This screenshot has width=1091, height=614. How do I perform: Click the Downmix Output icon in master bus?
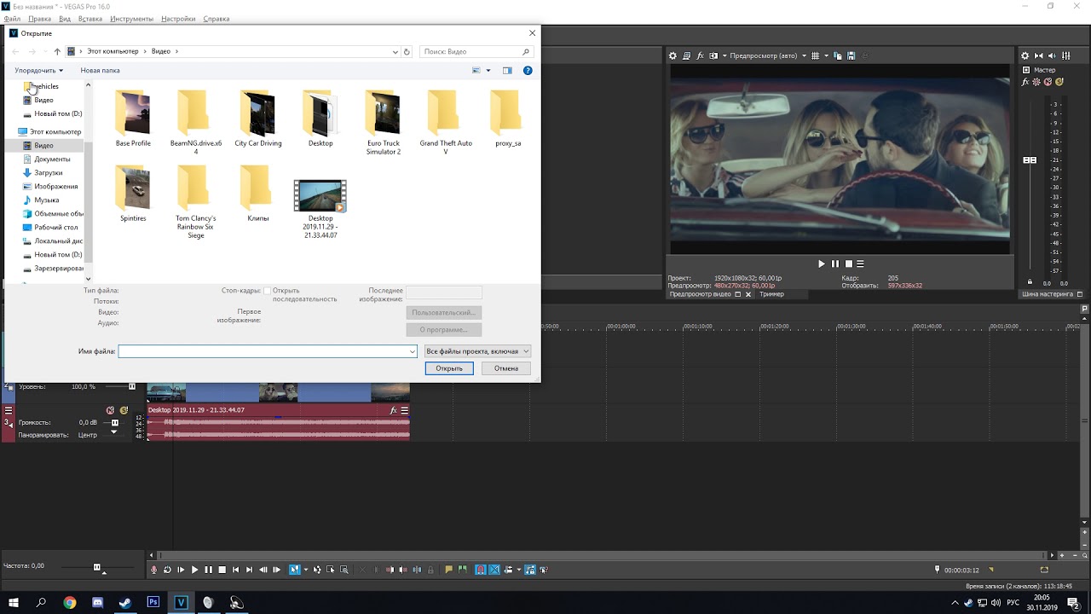click(1039, 55)
